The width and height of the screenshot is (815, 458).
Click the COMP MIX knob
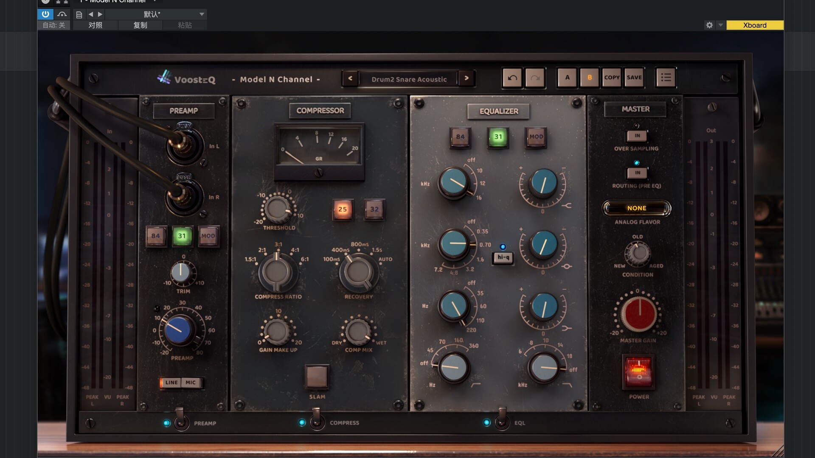[358, 332]
